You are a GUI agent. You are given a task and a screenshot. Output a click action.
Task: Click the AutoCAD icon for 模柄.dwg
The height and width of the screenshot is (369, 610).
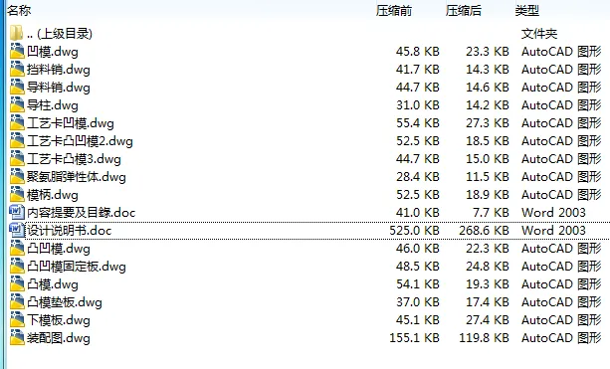[x=17, y=194]
